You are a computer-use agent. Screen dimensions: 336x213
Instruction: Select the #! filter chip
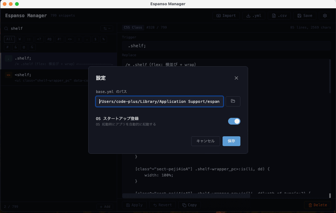(x=59, y=39)
